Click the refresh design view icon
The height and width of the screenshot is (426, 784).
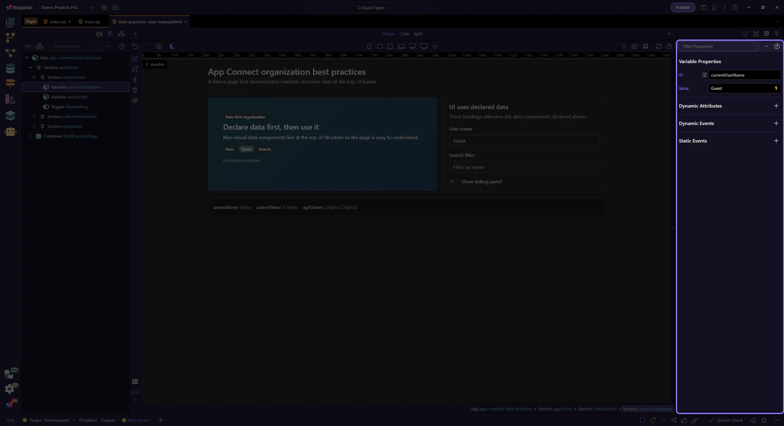tap(658, 46)
